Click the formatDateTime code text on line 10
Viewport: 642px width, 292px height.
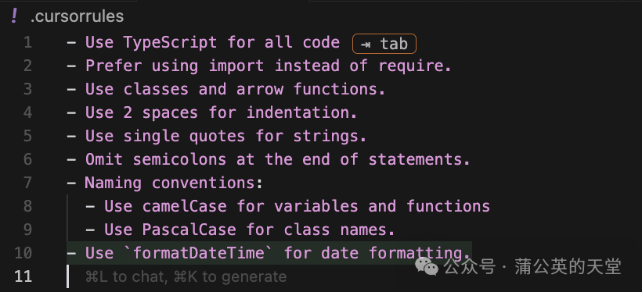[199, 253]
